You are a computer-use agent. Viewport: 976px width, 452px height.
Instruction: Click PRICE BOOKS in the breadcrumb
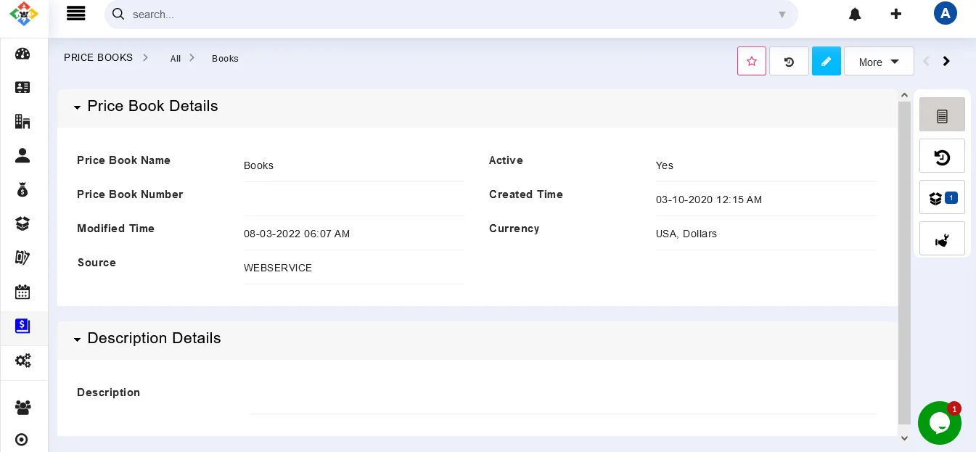point(98,58)
